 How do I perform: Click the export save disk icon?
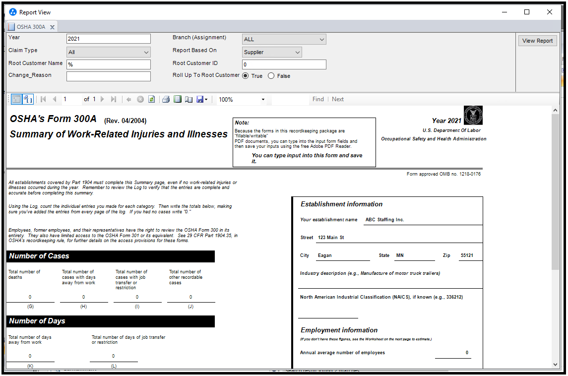[x=200, y=99]
